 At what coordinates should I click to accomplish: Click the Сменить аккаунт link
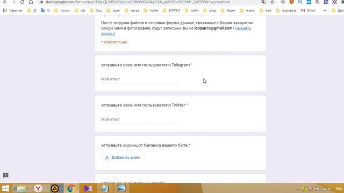243,28
